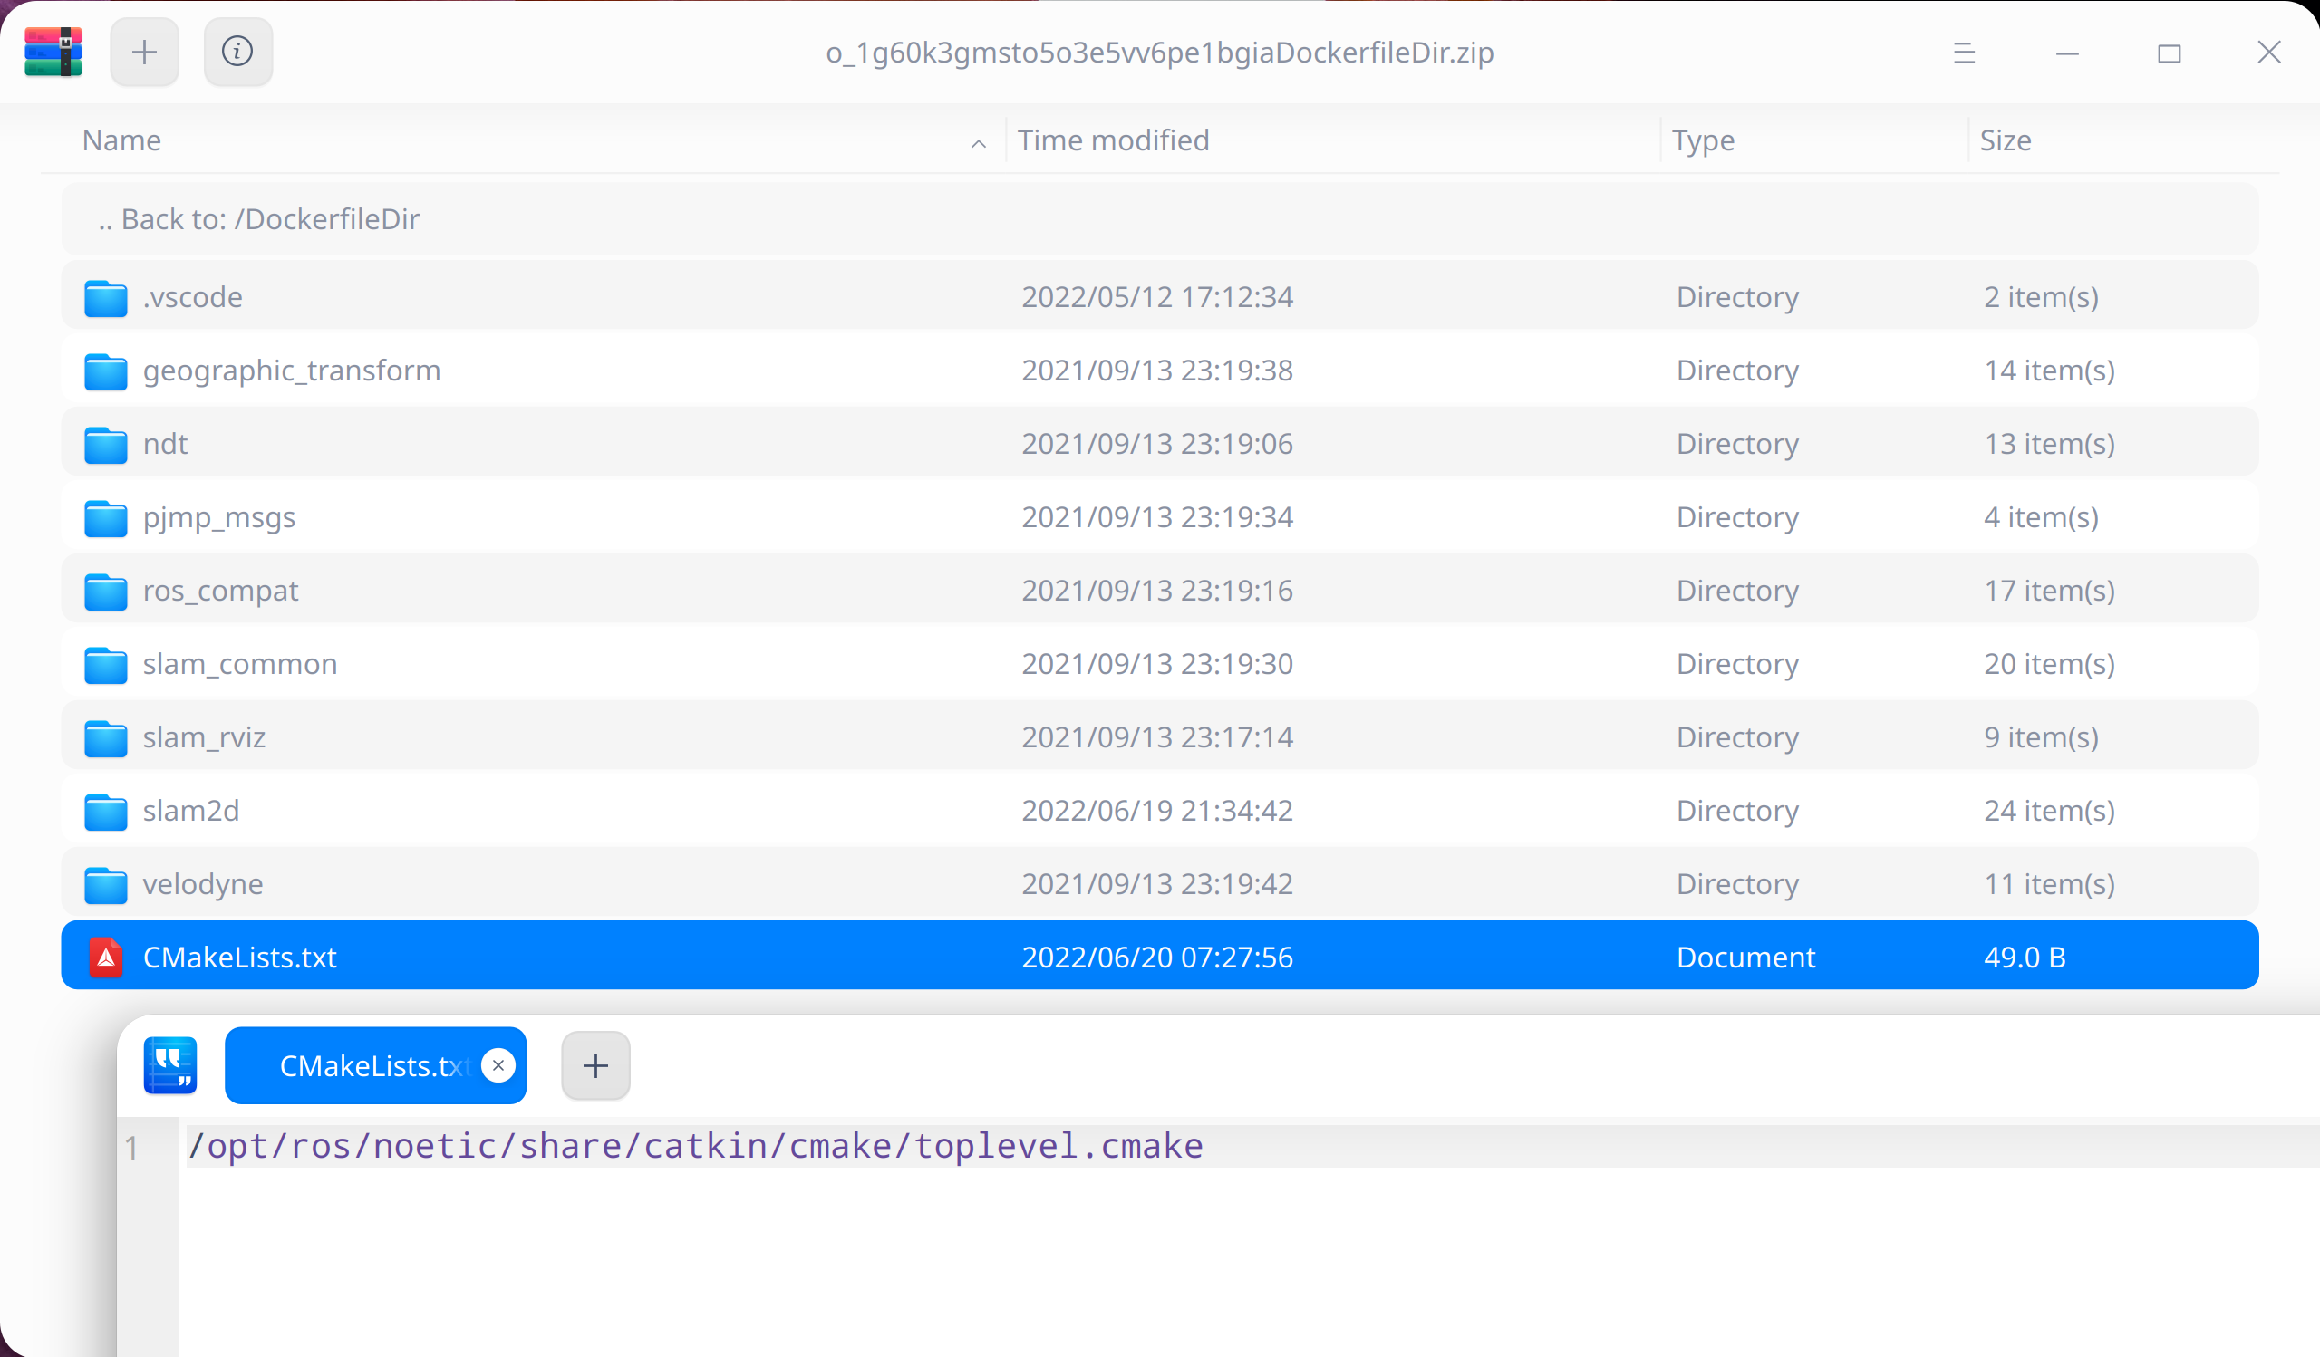The height and width of the screenshot is (1357, 2320).
Task: Click the archive manager app logo icon
Action: (x=53, y=53)
